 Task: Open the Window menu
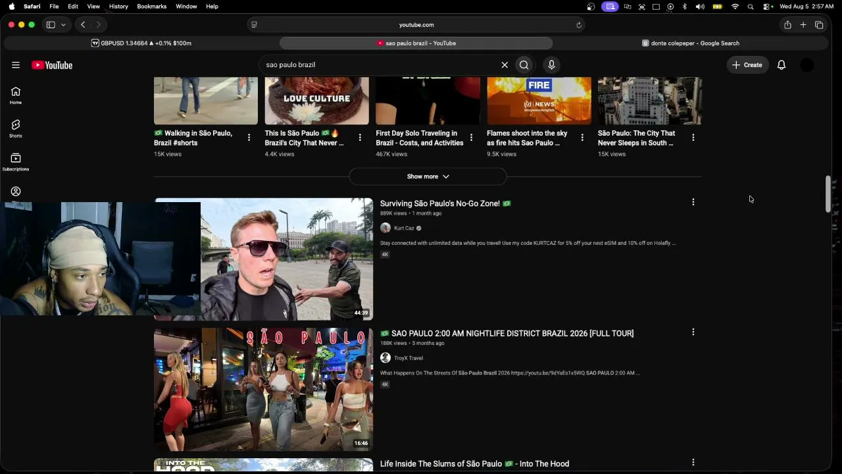pyautogui.click(x=186, y=7)
